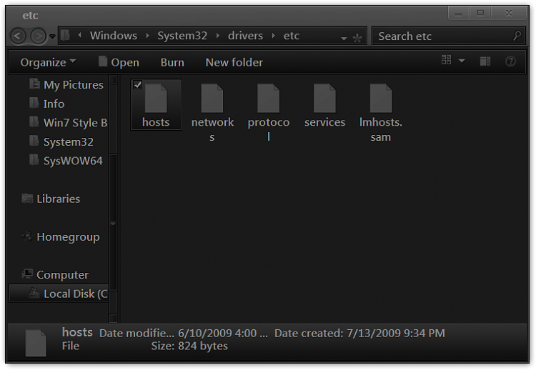Maximize the etc window
This screenshot has width=536, height=370.
pyautogui.click(x=480, y=14)
